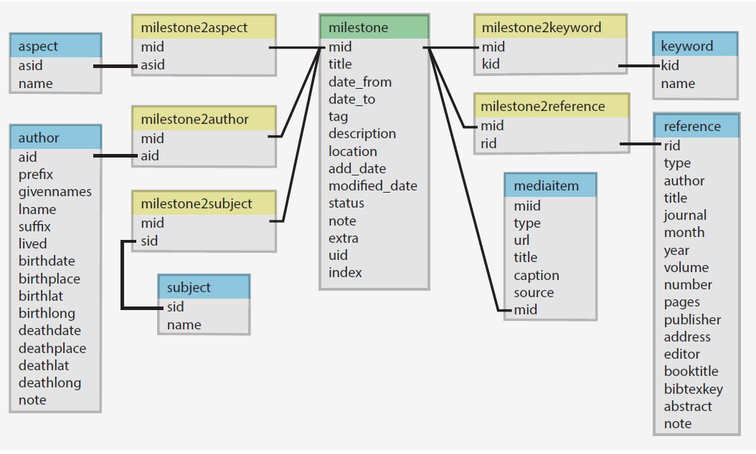
Task: Select the milestone table header
Action: pyautogui.click(x=351, y=26)
